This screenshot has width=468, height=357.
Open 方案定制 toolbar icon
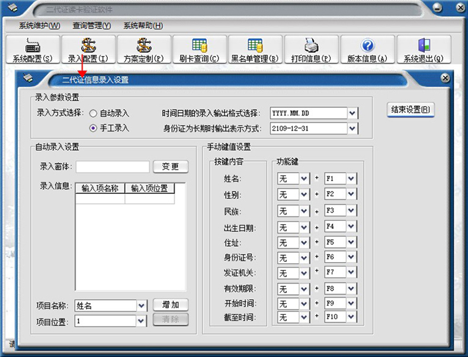click(143, 46)
